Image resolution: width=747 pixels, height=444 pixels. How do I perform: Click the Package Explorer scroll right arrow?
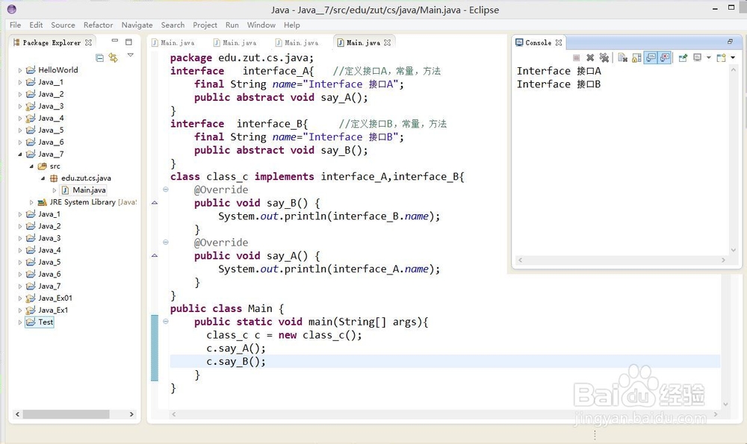coord(131,414)
